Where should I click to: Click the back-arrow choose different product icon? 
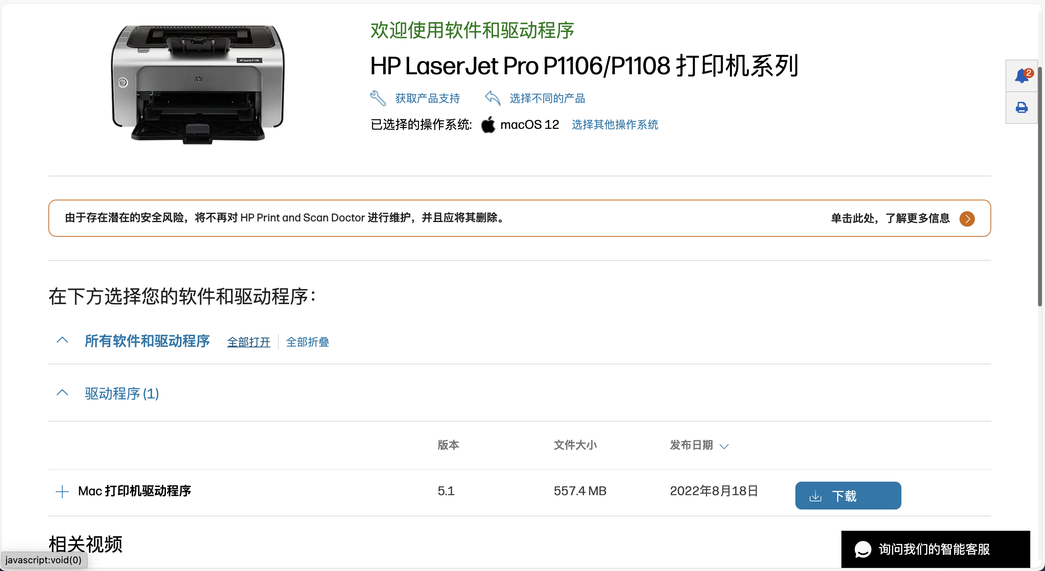(x=492, y=98)
